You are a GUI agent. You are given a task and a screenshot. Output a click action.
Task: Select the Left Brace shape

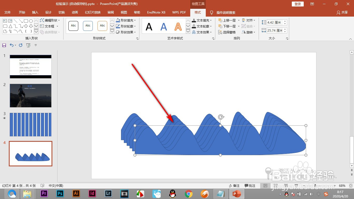click(26, 31)
